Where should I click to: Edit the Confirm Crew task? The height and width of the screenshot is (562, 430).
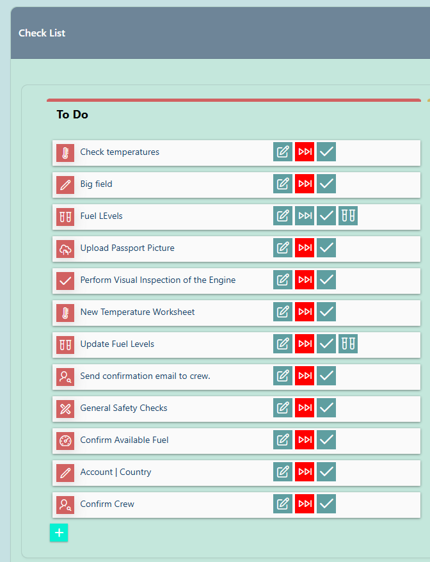(283, 504)
